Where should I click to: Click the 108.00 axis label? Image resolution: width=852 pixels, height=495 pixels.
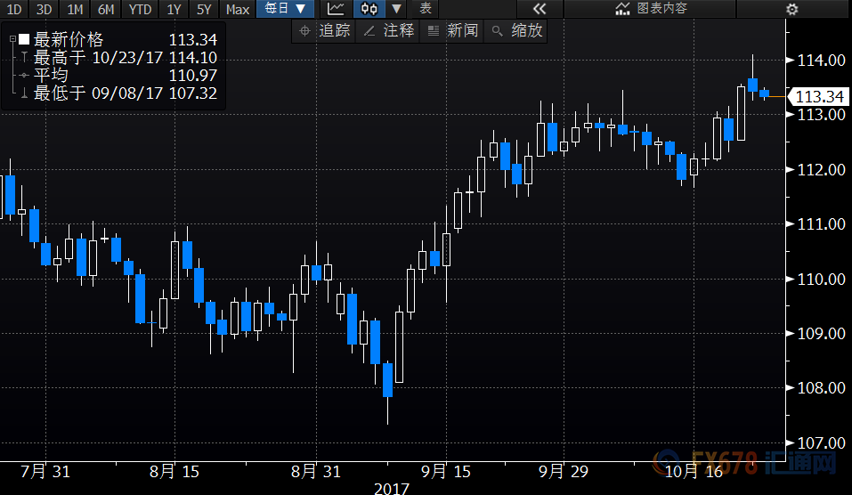point(821,388)
